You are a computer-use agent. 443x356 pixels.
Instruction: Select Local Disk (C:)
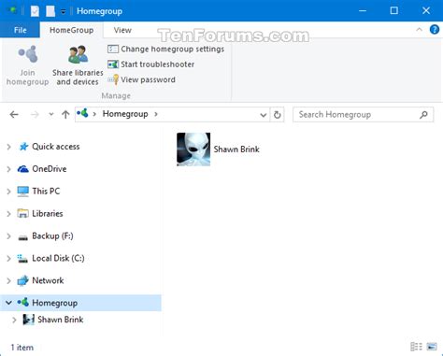click(58, 258)
